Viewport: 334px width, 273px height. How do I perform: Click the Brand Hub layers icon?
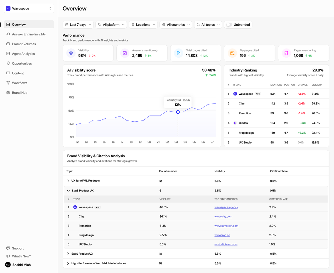click(x=8, y=93)
